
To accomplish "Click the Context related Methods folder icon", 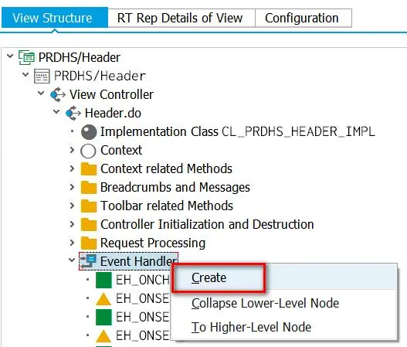I will click(89, 168).
